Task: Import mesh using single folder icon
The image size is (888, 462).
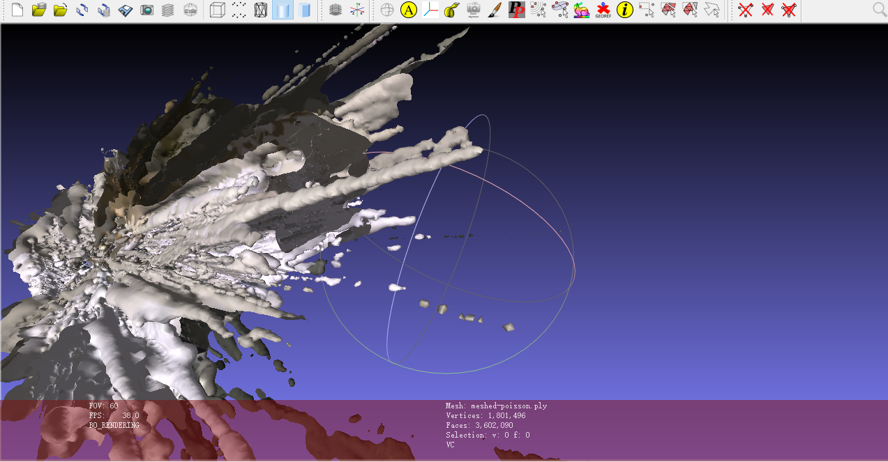Action: click(x=61, y=10)
